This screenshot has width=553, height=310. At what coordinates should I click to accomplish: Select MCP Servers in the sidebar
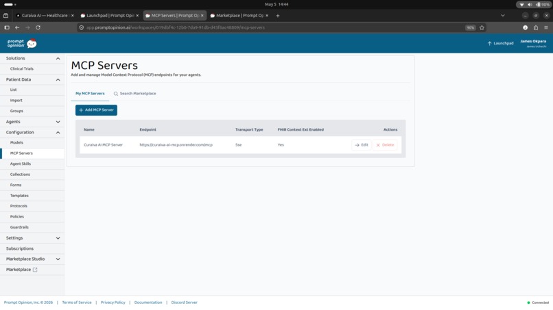[32, 153]
